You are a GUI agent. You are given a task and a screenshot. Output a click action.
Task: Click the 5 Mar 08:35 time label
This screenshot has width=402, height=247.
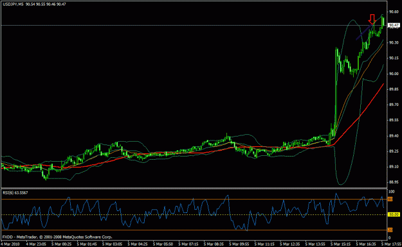click(x=214, y=244)
